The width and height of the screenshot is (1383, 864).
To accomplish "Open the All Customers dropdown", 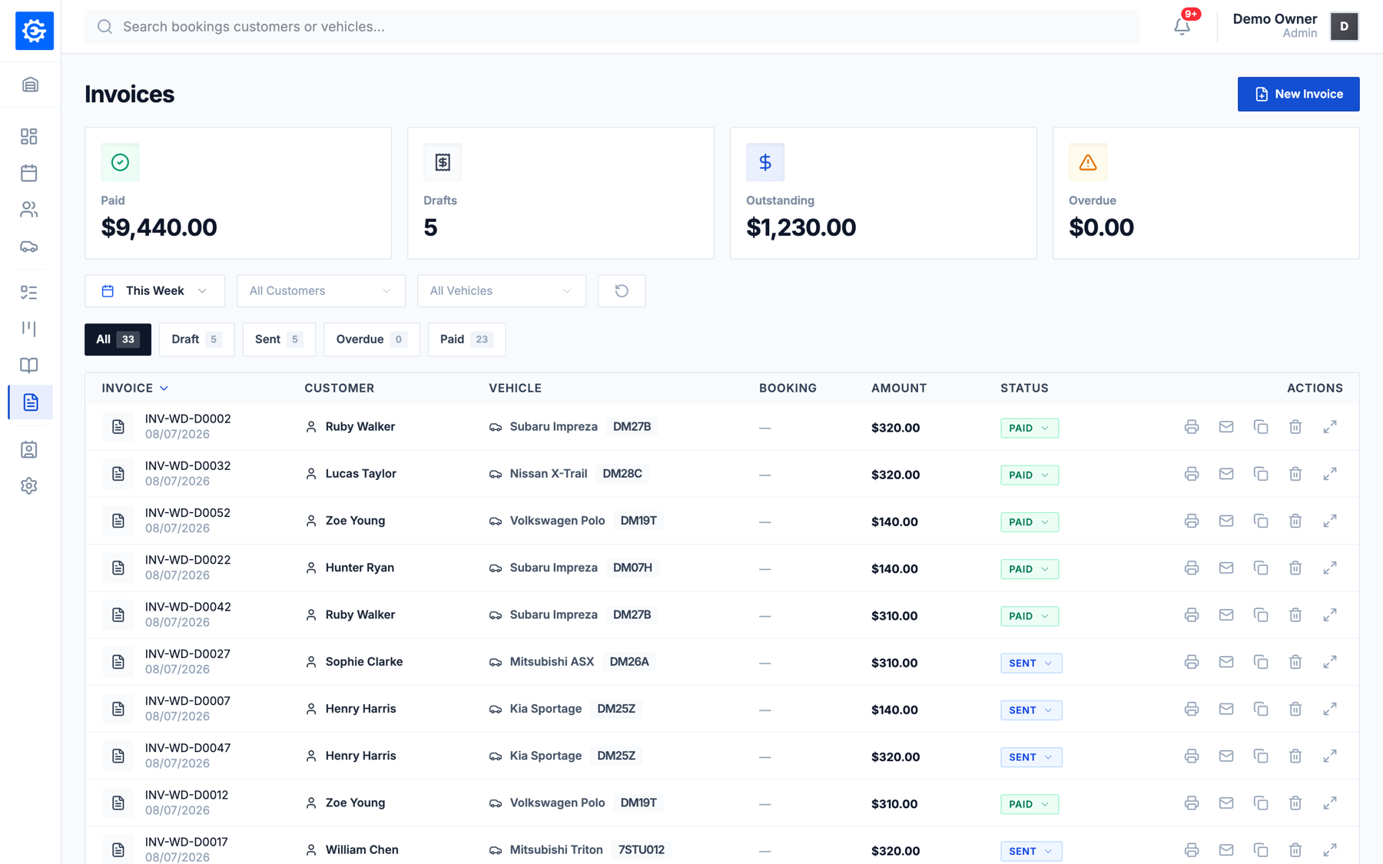I will pyautogui.click(x=320, y=290).
